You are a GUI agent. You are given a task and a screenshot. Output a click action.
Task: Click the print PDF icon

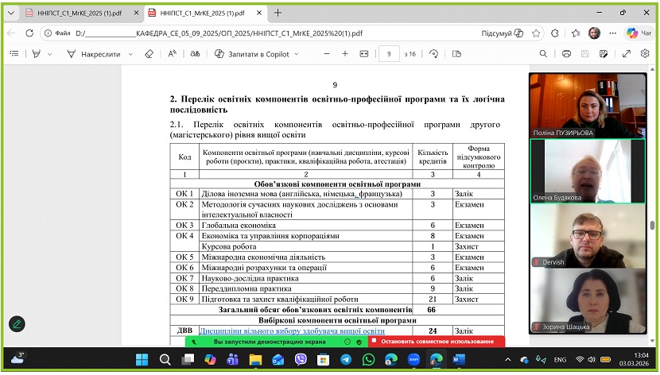coord(566,54)
